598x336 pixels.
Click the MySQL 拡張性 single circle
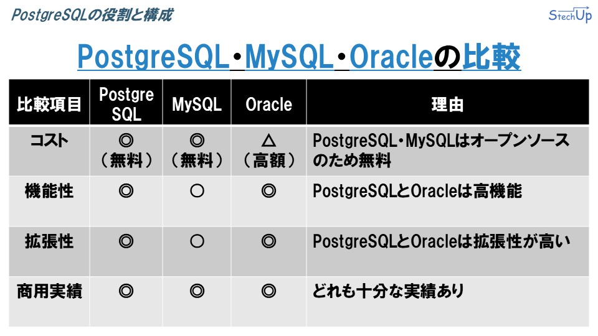[197, 241]
